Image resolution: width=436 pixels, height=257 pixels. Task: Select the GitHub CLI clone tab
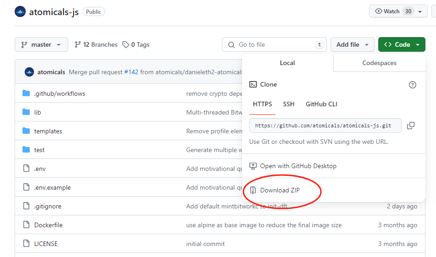321,104
